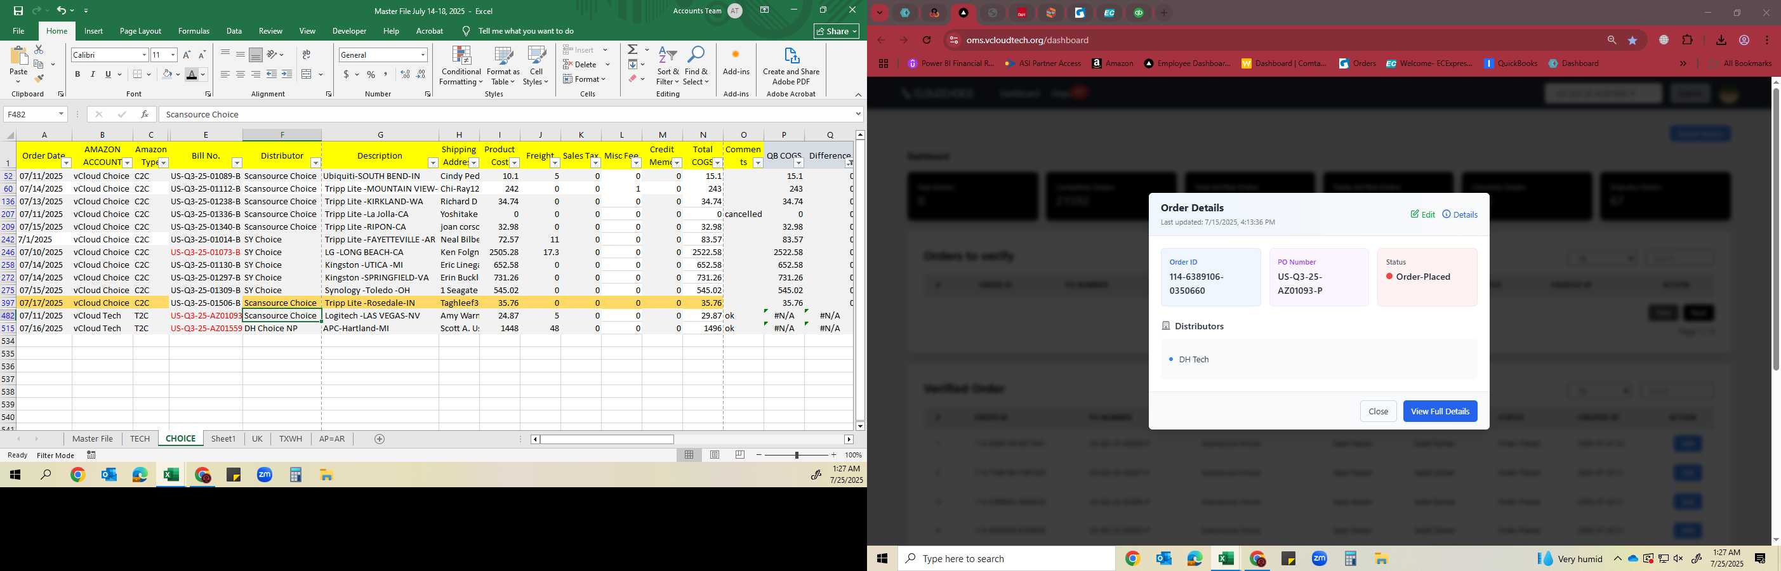The width and height of the screenshot is (1781, 571).
Task: Click Increase Decimal icon
Action: 405,74
